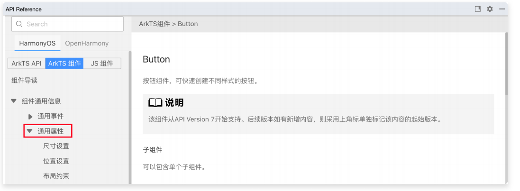Collapse the 组件通用信息 tree node

14,101
